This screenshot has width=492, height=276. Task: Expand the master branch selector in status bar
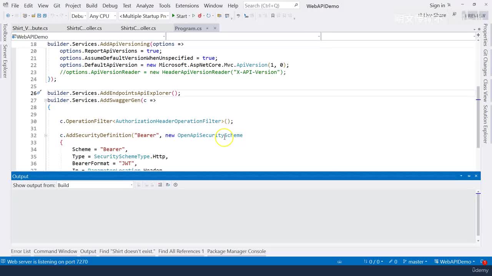[x=415, y=262]
